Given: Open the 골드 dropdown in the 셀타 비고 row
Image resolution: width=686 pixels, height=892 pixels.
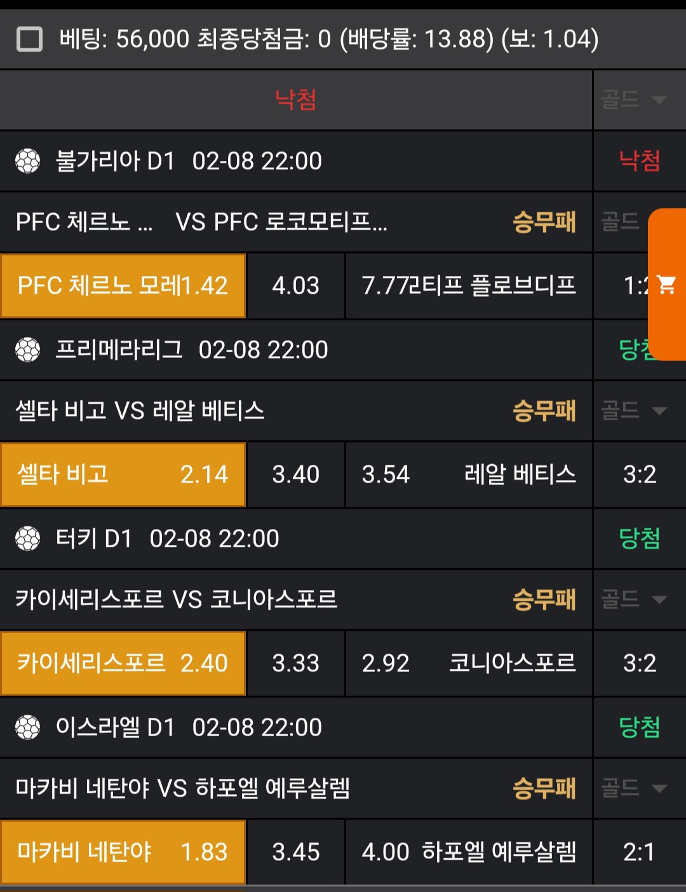Looking at the screenshot, I should pos(634,411).
